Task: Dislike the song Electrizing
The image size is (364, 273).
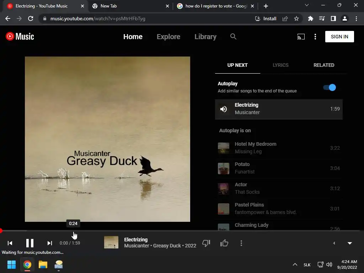Action: click(x=206, y=243)
